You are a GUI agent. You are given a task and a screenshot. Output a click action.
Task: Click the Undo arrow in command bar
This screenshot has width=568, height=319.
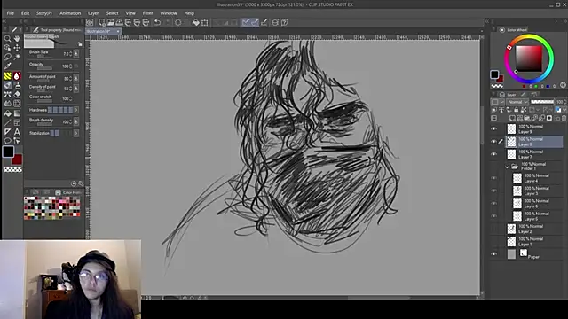click(x=157, y=22)
